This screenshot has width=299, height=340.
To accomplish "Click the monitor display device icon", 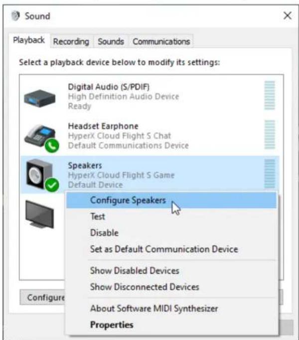I will [39, 214].
